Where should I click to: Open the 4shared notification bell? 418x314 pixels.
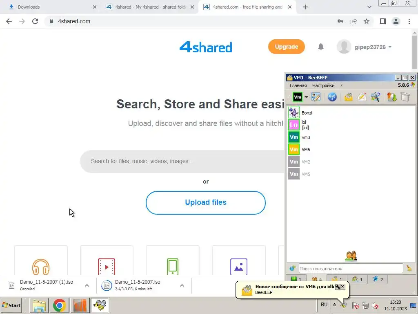pos(321,47)
